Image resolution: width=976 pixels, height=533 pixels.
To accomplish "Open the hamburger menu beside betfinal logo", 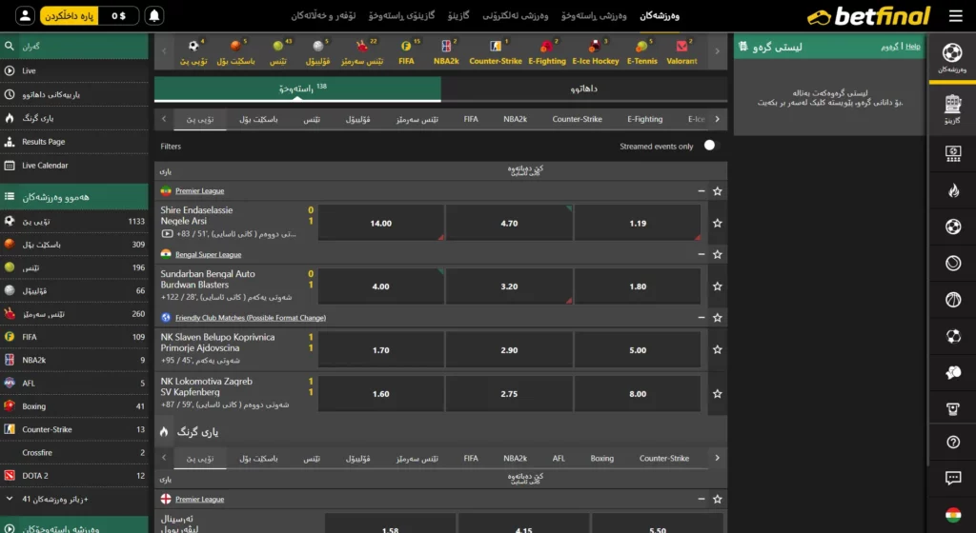I will click(x=955, y=16).
